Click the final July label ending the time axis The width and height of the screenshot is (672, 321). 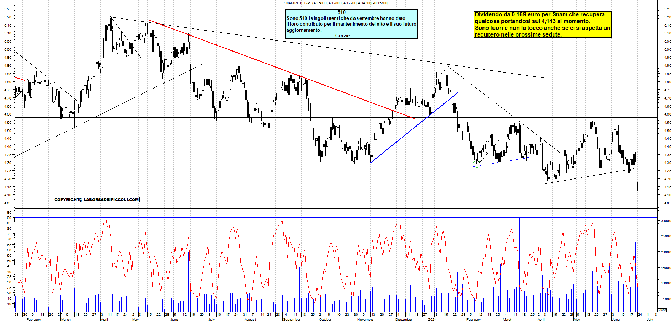tap(650, 319)
